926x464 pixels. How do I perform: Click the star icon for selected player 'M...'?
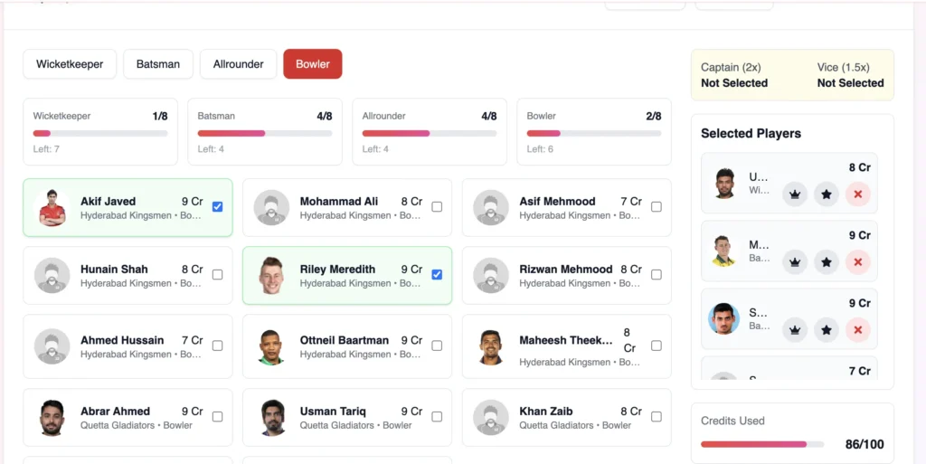(x=827, y=262)
